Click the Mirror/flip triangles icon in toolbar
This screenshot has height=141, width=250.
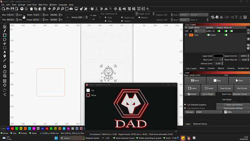tap(106, 9)
